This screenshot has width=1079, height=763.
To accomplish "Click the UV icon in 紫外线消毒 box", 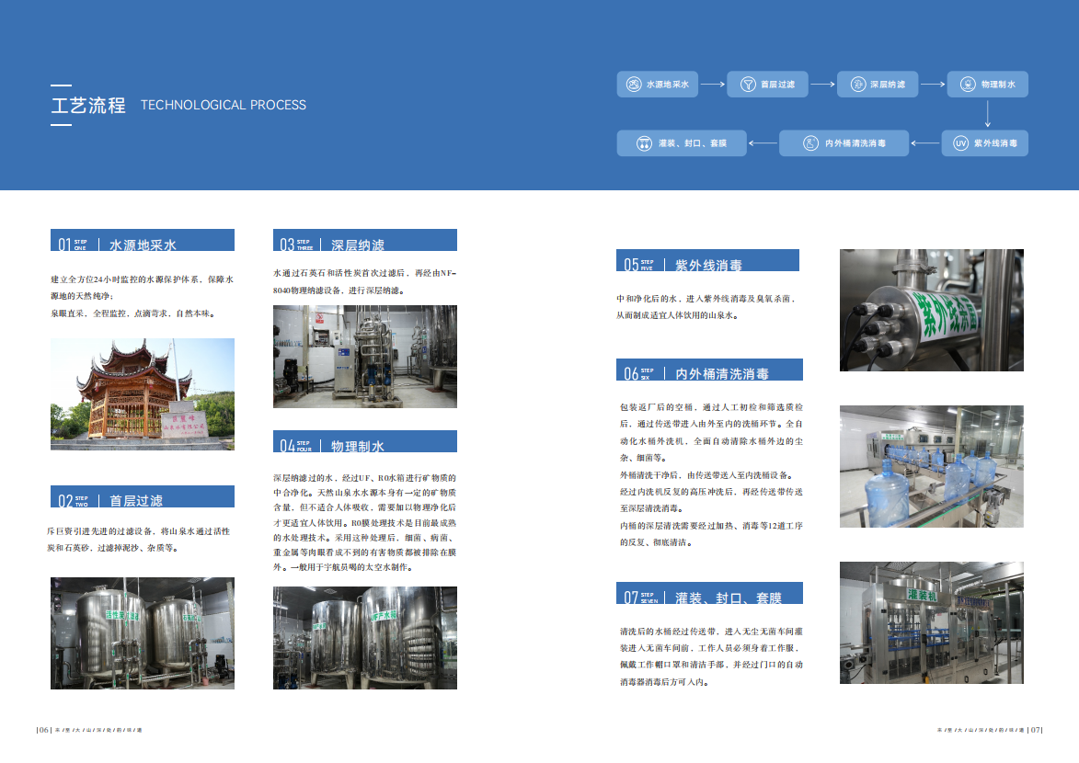I will pyautogui.click(x=960, y=143).
